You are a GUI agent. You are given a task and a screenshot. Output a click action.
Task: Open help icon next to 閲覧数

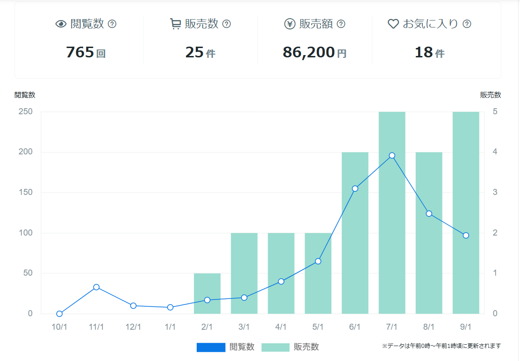(x=112, y=24)
